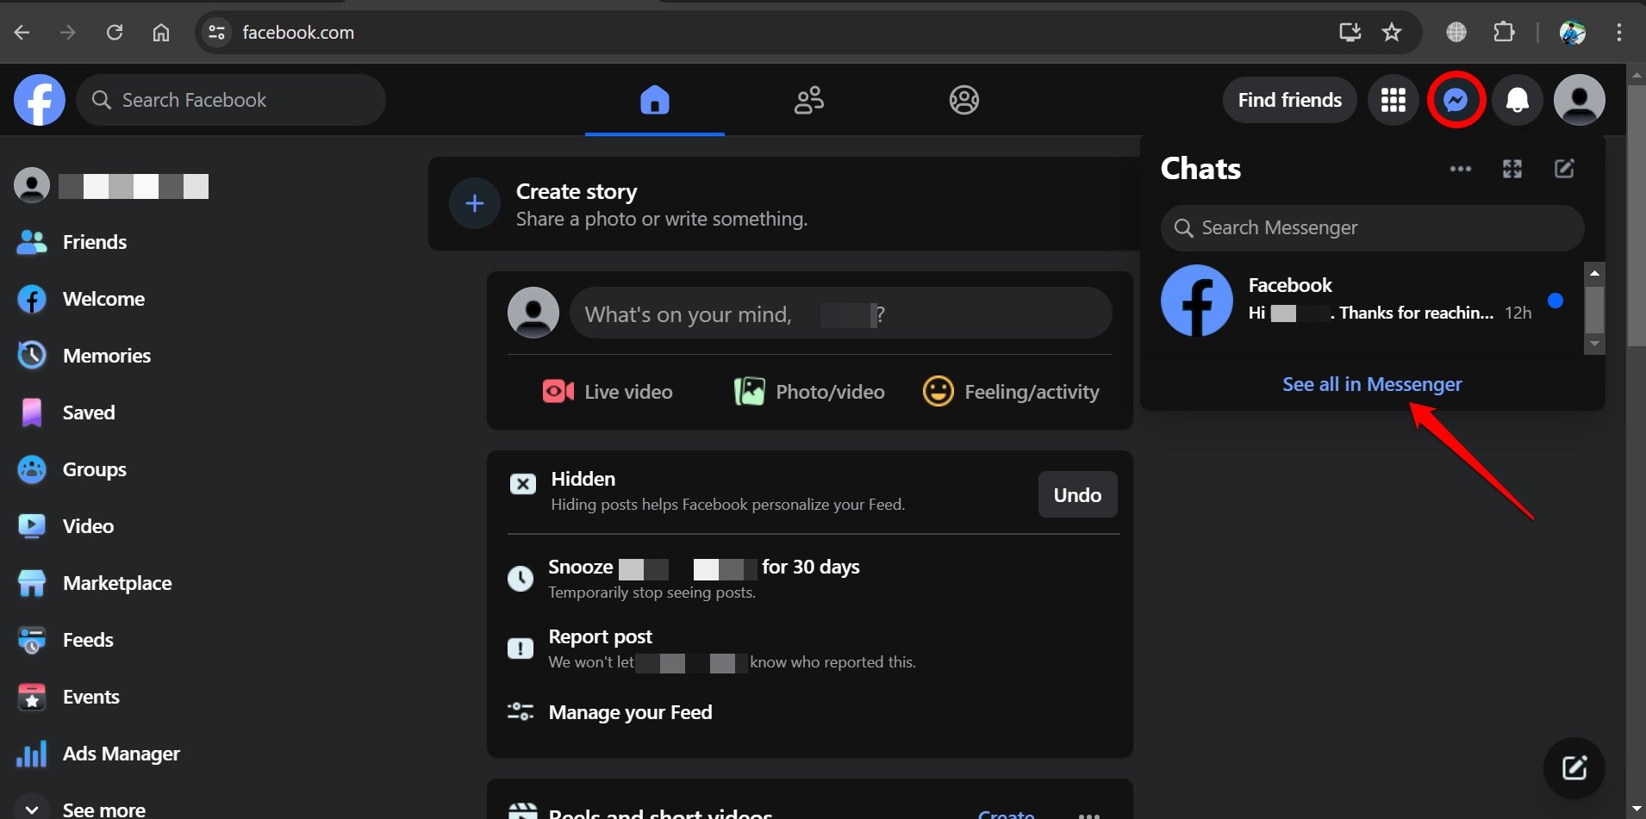Image resolution: width=1646 pixels, height=819 pixels.
Task: Click the Create story plus button
Action: coord(474,204)
